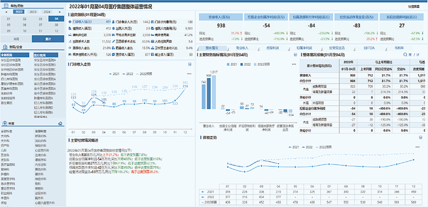Click the search magnifier icon above the report table

(406, 55)
